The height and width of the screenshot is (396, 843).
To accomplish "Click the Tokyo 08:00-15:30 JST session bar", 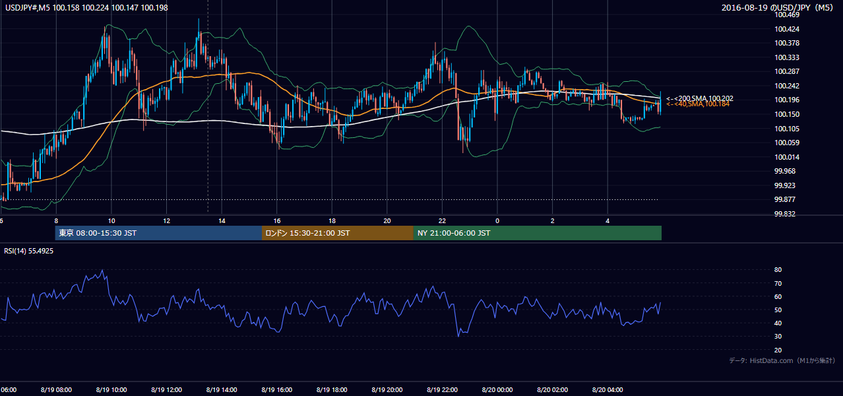I will (x=158, y=233).
